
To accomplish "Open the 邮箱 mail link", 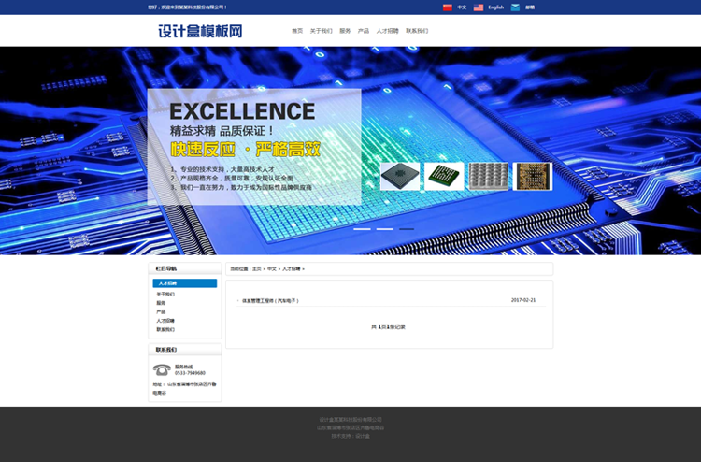I will [x=530, y=7].
